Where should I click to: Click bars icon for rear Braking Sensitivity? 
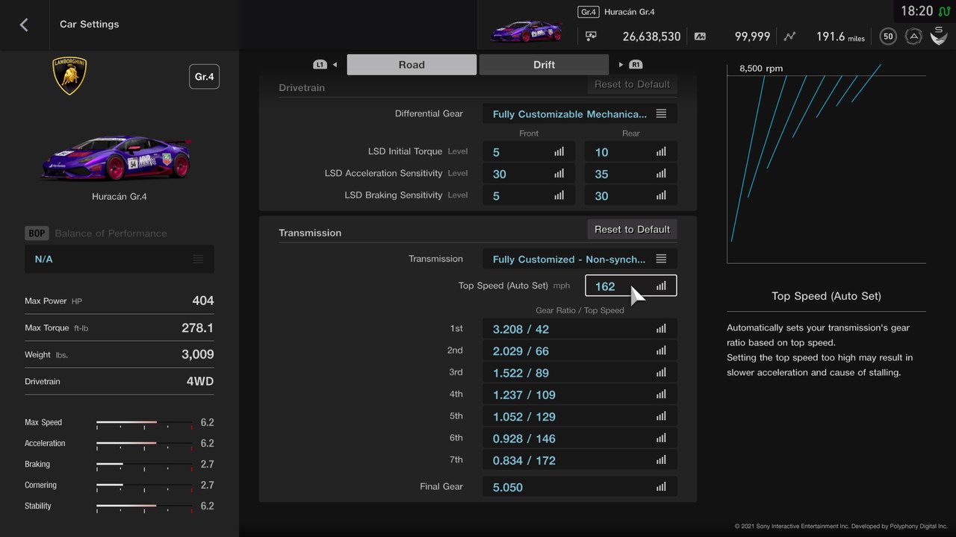coord(661,195)
